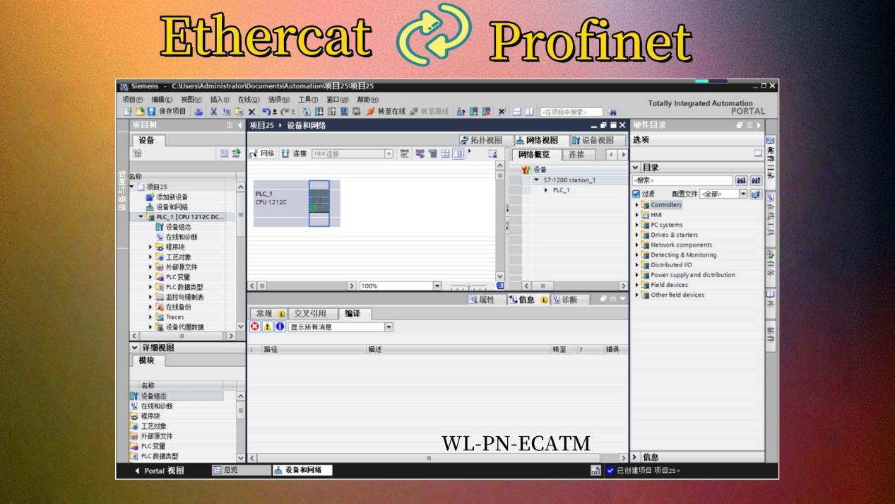Open the HMI 连接 connection type dropdown

tap(389, 153)
